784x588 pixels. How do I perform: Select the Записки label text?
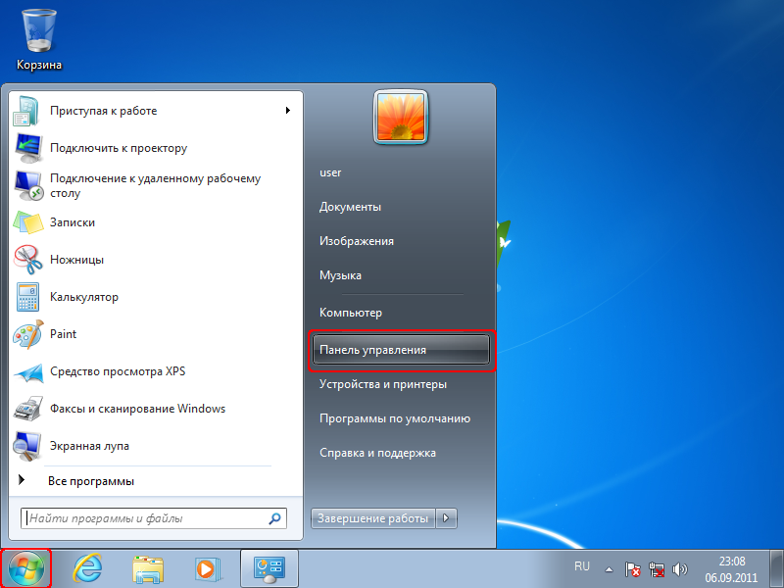click(72, 222)
